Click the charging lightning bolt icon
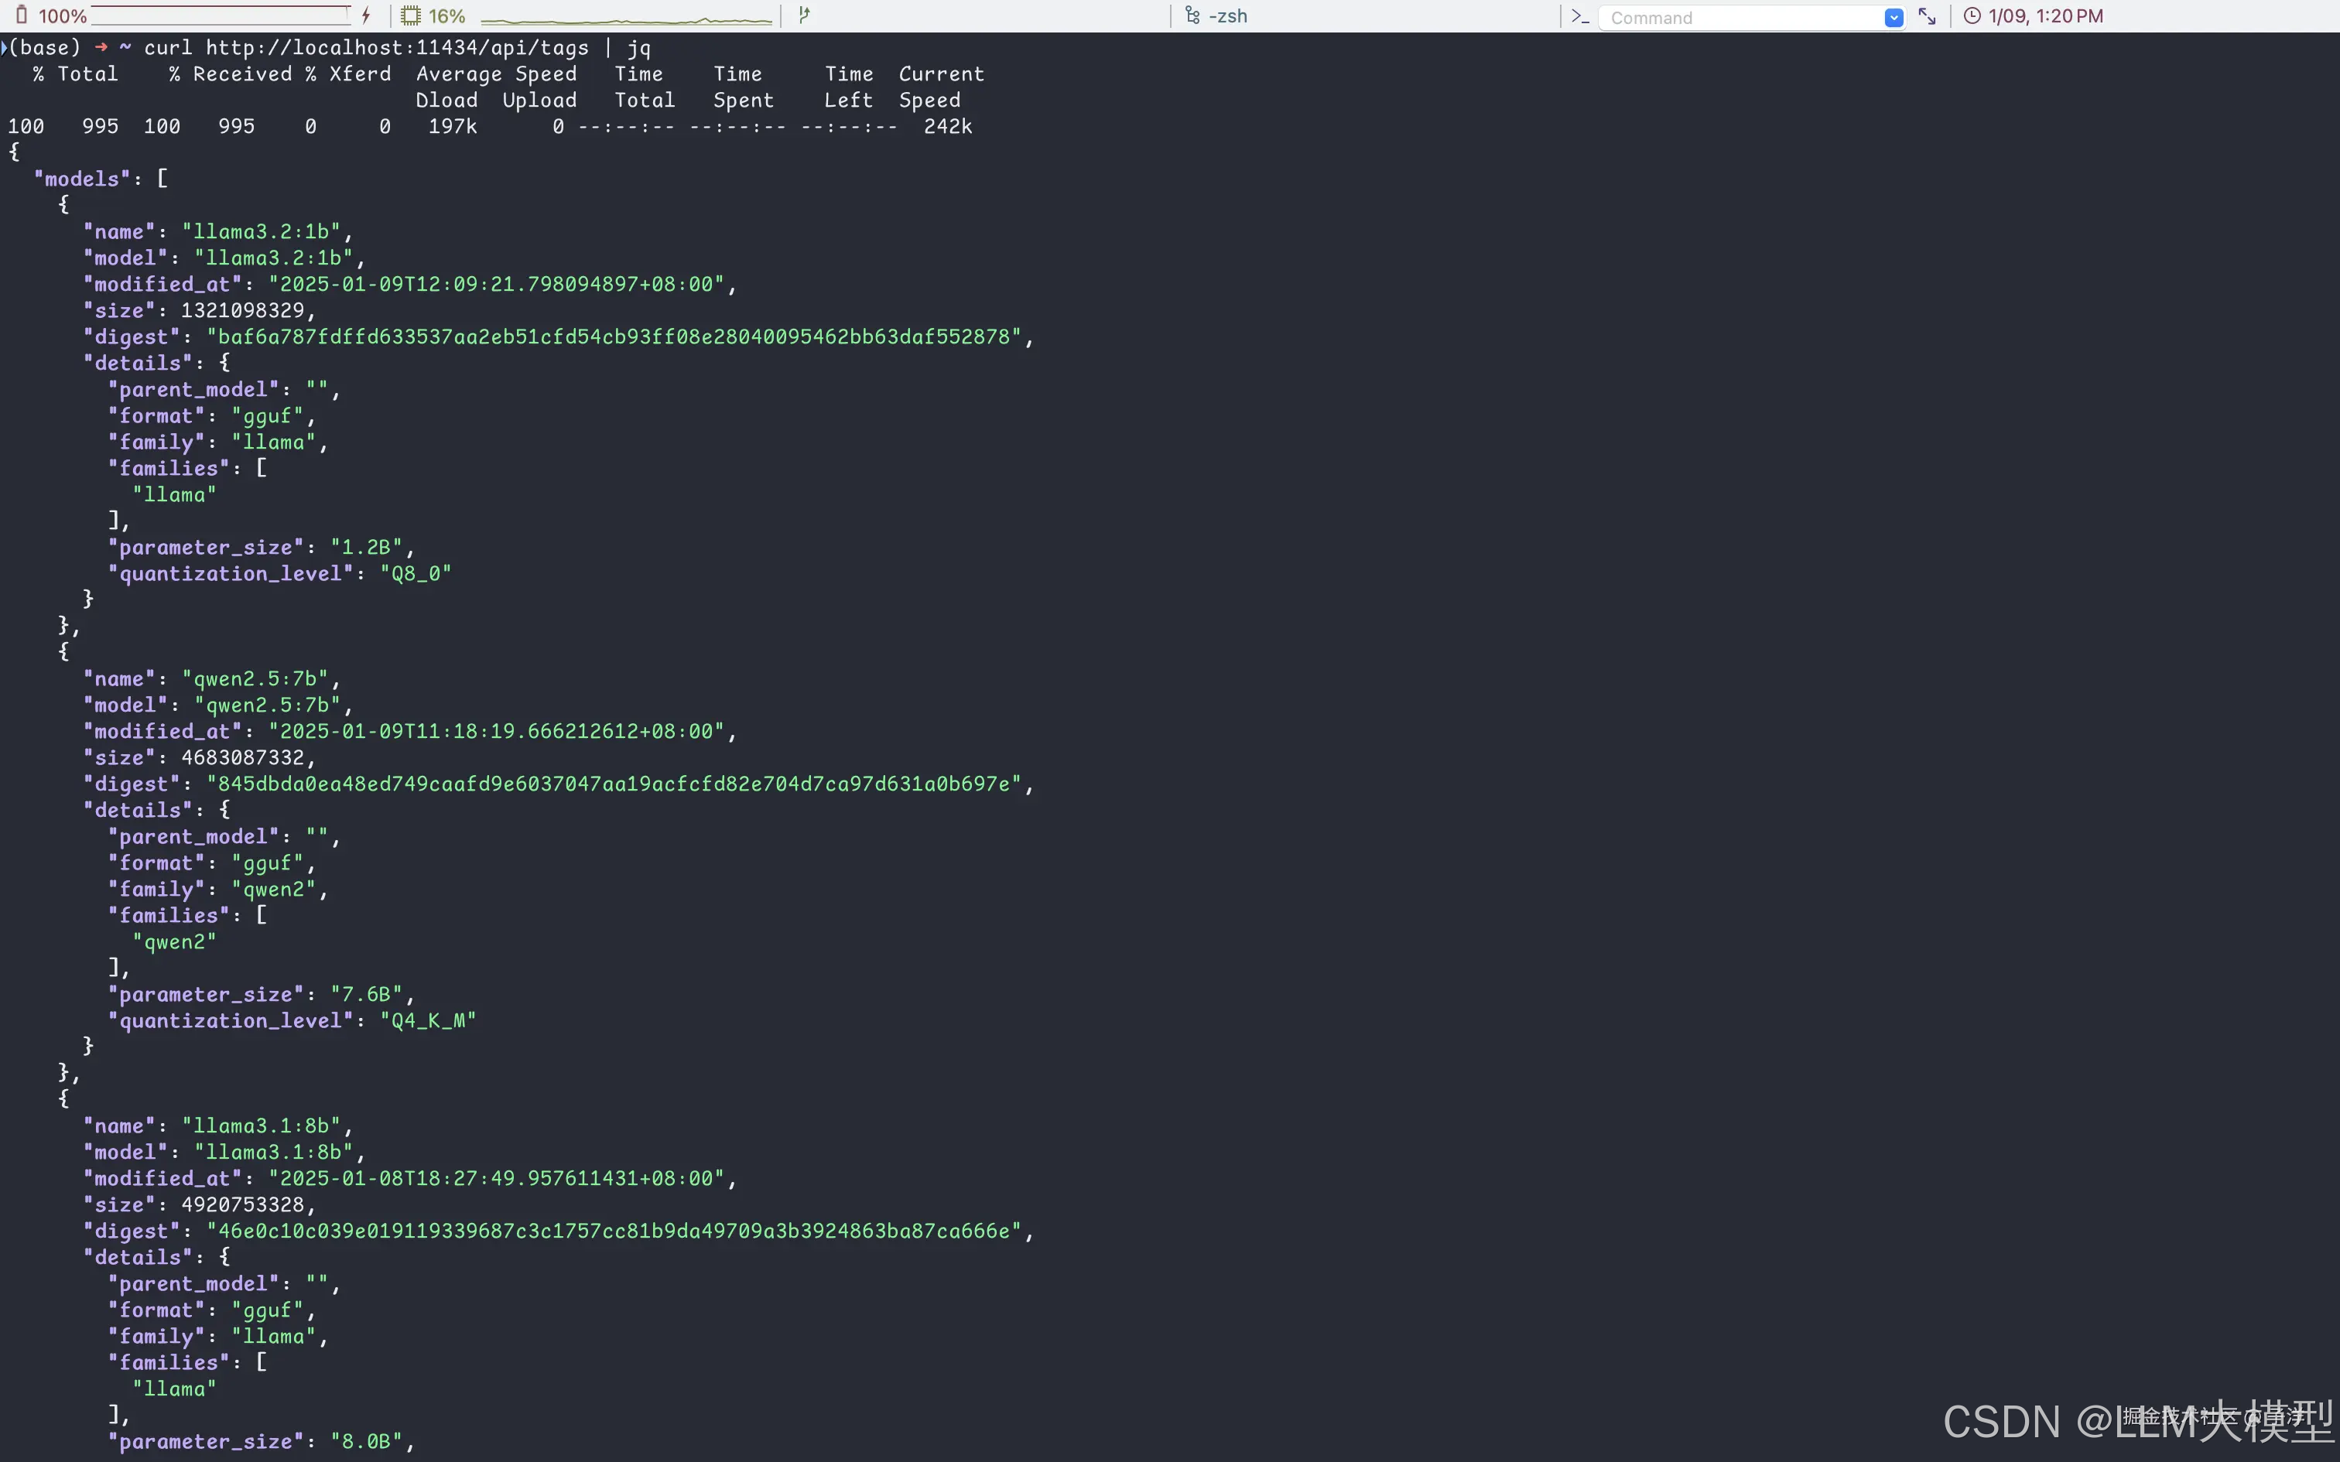The height and width of the screenshot is (1462, 2340). click(367, 15)
